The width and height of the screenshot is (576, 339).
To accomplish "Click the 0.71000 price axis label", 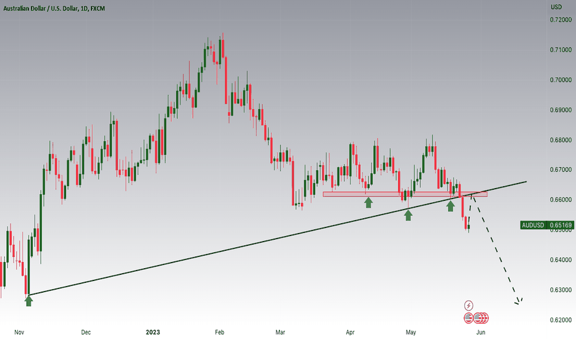I will [561, 50].
